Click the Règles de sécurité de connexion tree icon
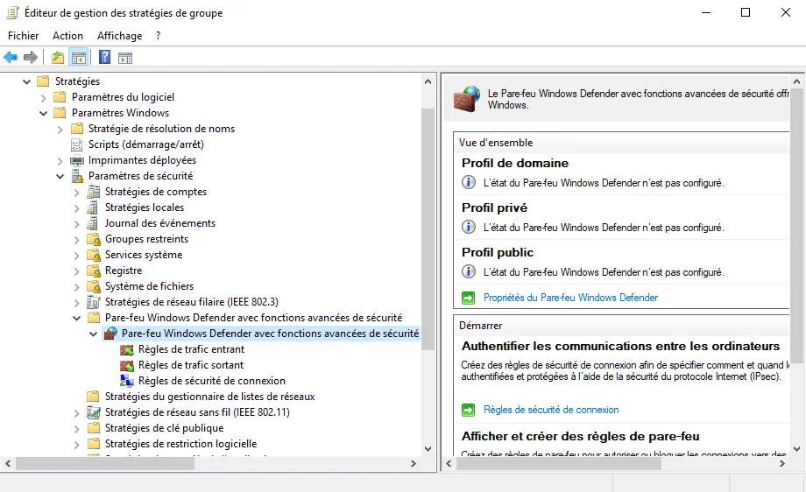This screenshot has width=806, height=492. click(127, 381)
